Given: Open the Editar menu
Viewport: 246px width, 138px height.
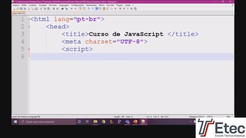Looking at the screenshot, I should (24, 5).
